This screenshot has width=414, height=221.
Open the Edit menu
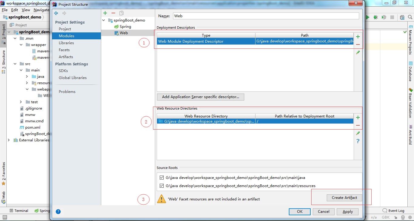pyautogui.click(x=15, y=10)
